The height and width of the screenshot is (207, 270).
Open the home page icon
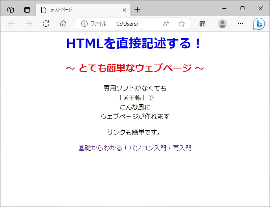point(63,24)
